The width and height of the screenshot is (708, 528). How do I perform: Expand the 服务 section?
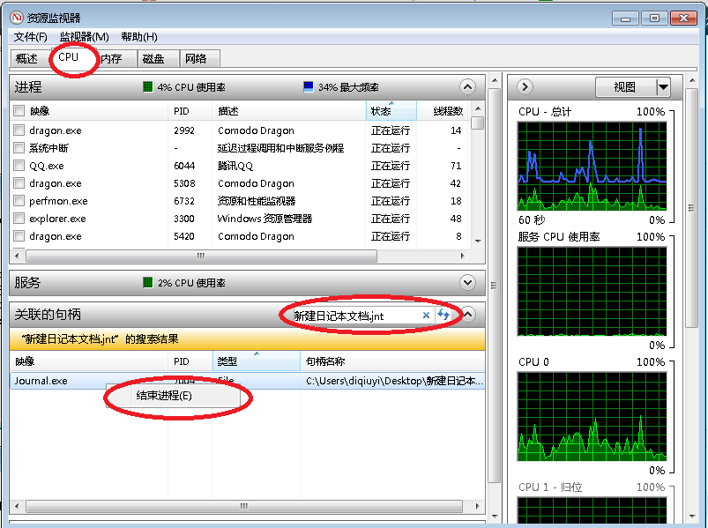467,282
